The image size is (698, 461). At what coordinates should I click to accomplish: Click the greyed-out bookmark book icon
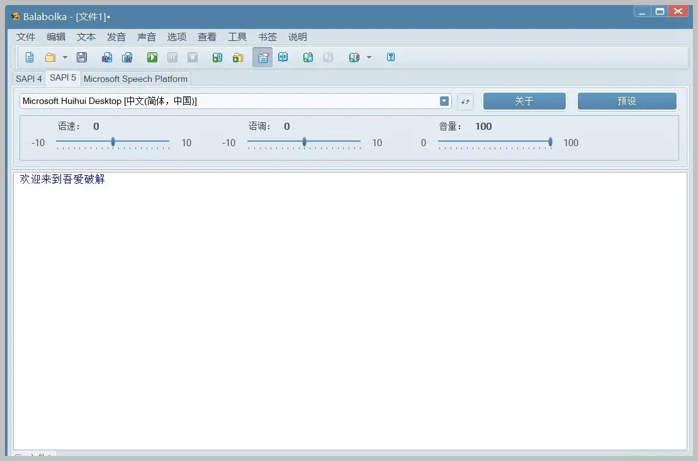point(328,57)
